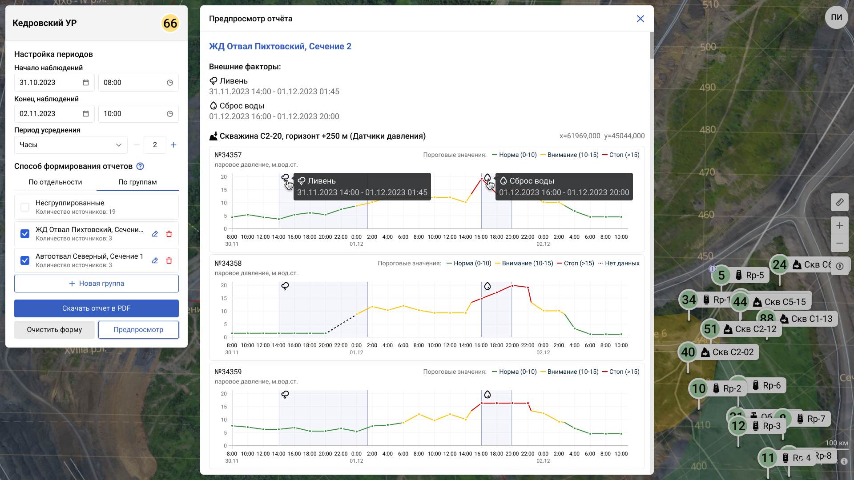Increase averaging period value with plus
The width and height of the screenshot is (854, 480).
tap(173, 145)
